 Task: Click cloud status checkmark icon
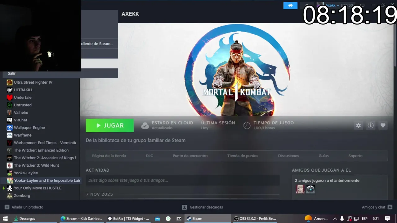click(145, 125)
